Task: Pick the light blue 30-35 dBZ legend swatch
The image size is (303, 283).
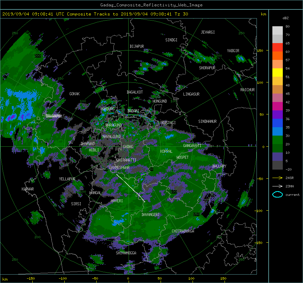Action: (277, 132)
